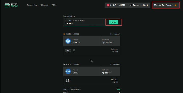Switch currency display to USD

tap(113, 80)
